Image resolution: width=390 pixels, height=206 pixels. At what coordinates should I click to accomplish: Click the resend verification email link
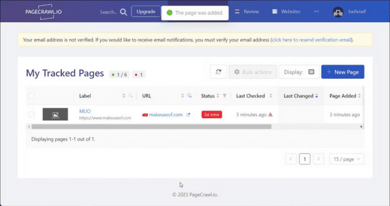pyautogui.click(x=311, y=40)
